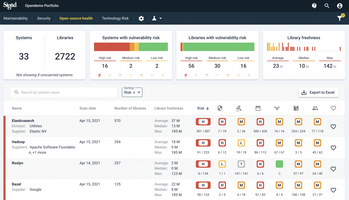Sort by stability package column header icon
Viewport: 349px width, 200px height.
coord(296,108)
